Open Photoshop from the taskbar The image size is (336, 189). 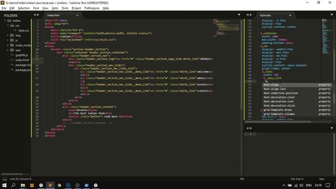tap(68, 185)
